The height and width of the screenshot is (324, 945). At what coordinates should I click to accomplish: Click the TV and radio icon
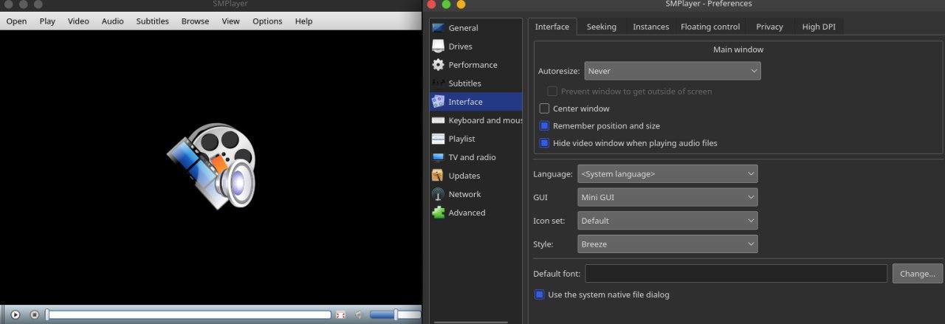(439, 157)
